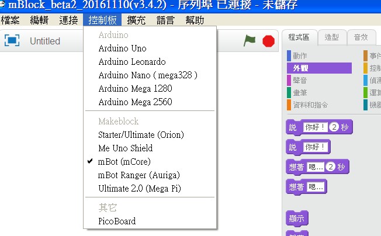Click the 顯示 block

pos(297,218)
